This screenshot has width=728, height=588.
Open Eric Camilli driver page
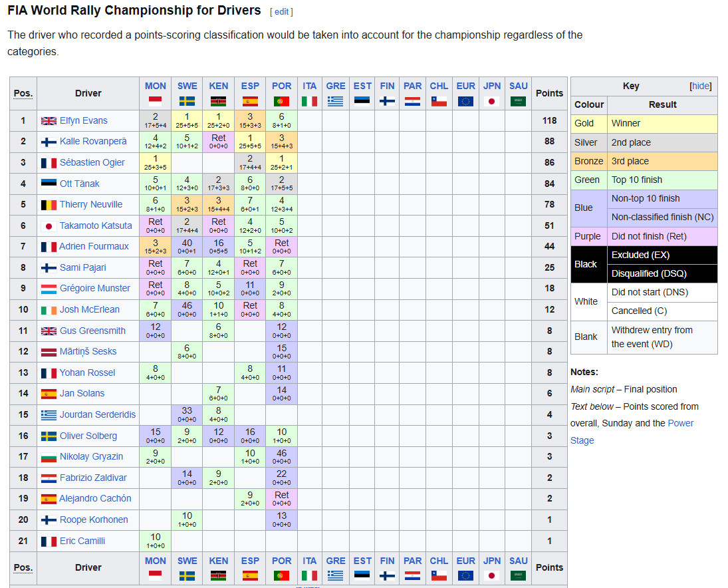tap(82, 541)
